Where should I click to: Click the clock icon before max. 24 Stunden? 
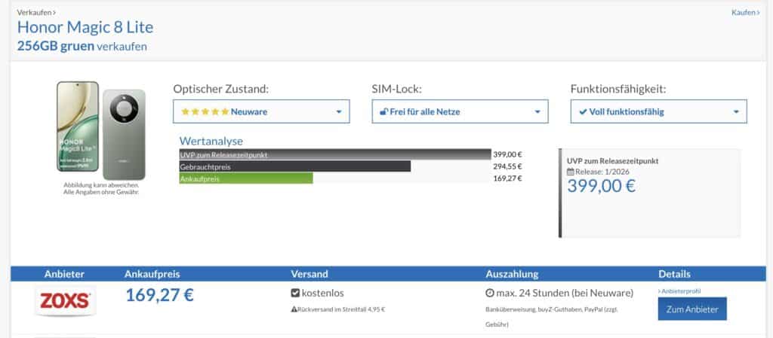tap(489, 294)
